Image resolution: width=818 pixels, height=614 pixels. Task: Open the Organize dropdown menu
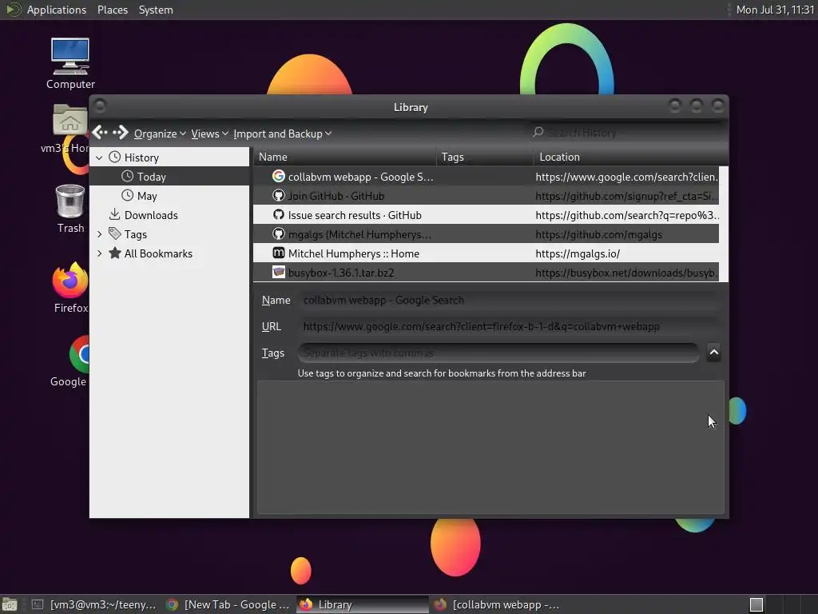[160, 134]
